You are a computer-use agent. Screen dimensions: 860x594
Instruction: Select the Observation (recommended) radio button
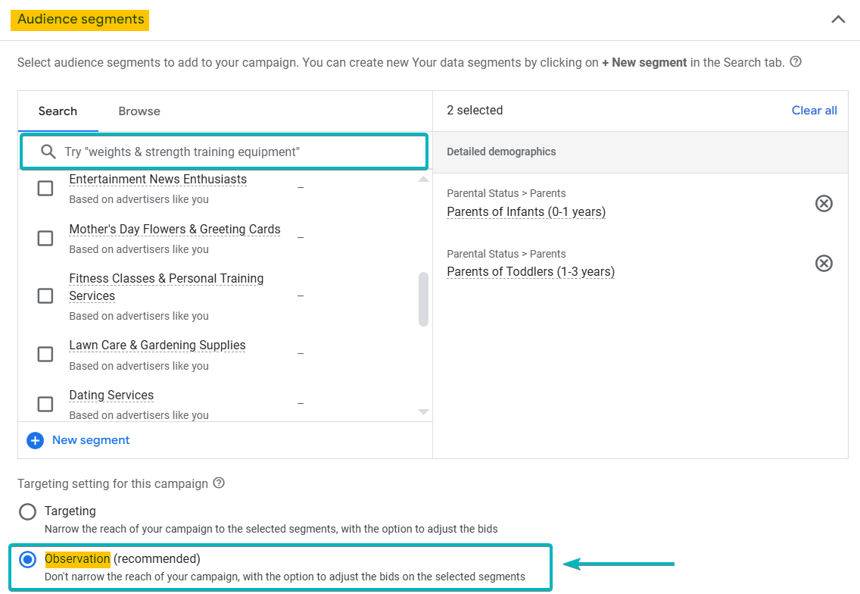[27, 559]
